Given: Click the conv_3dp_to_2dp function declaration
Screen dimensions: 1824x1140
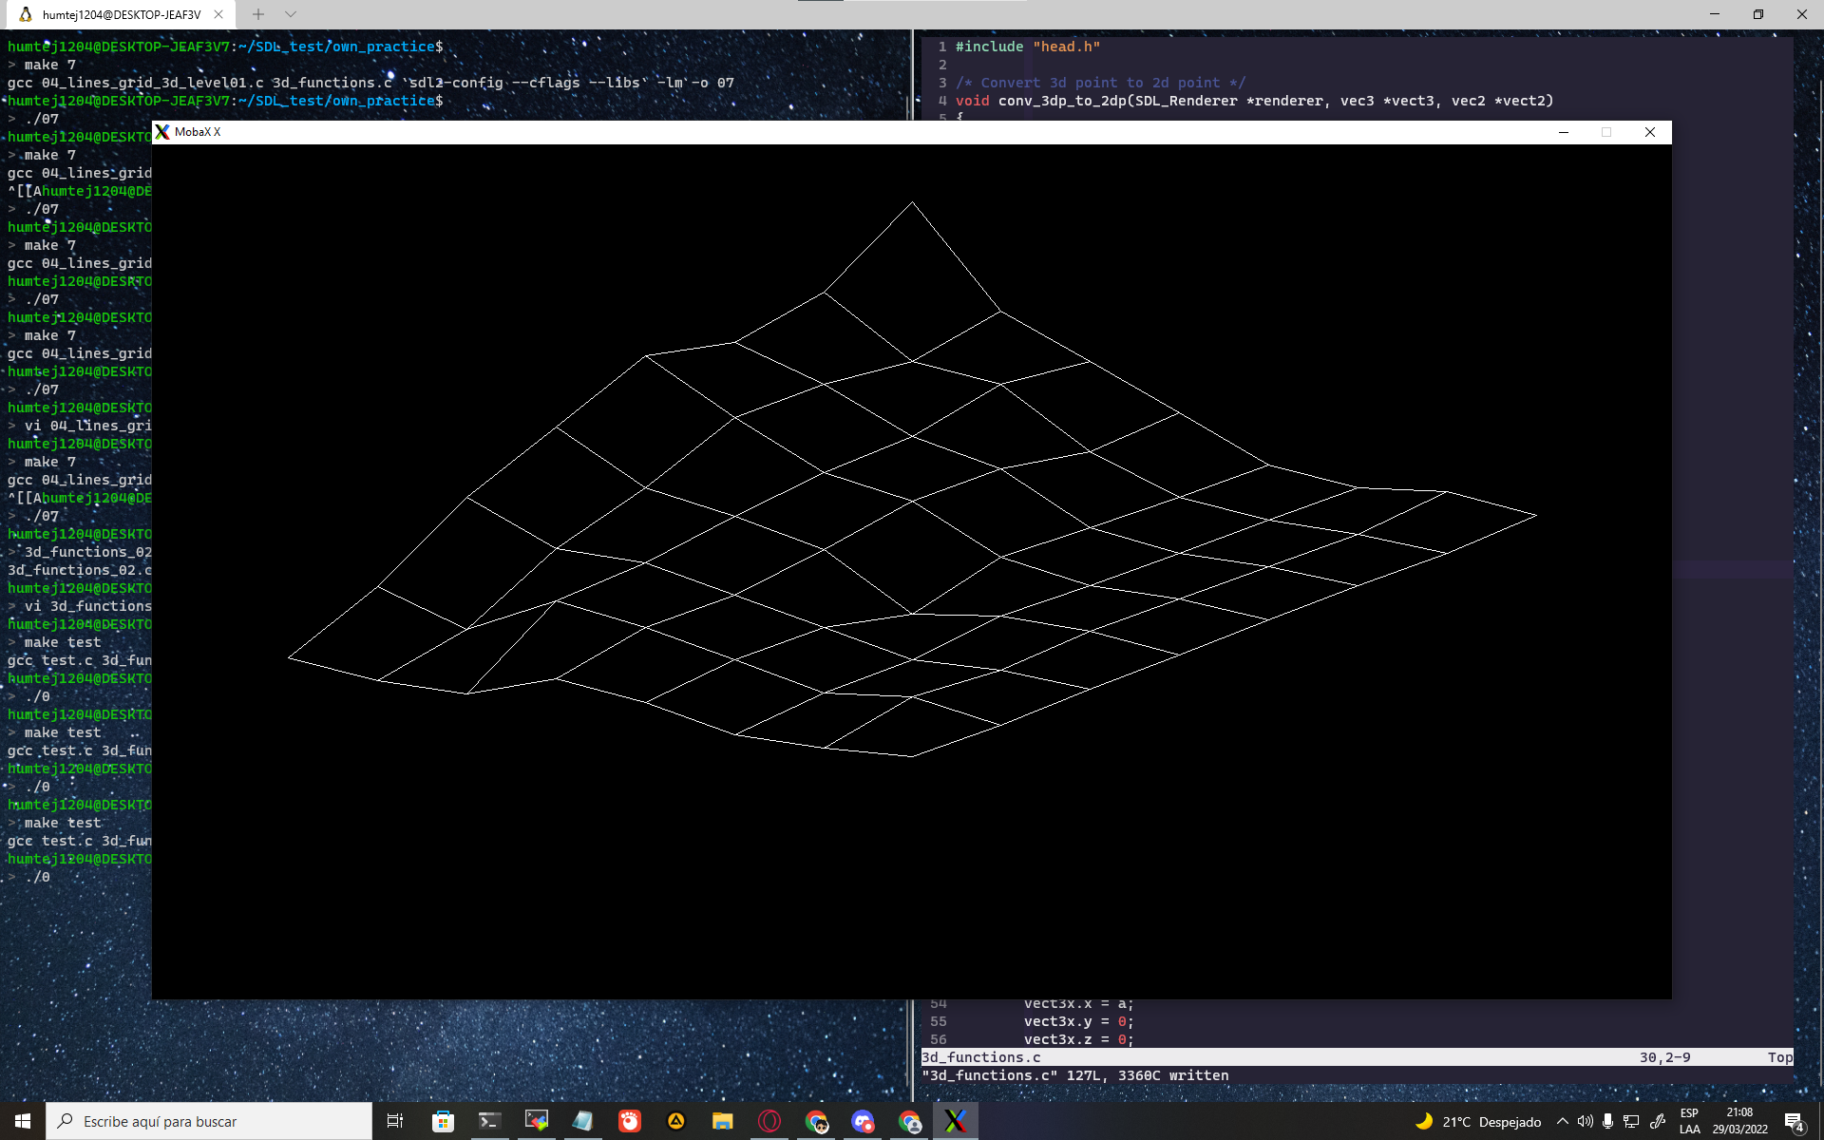Looking at the screenshot, I should (x=1254, y=101).
